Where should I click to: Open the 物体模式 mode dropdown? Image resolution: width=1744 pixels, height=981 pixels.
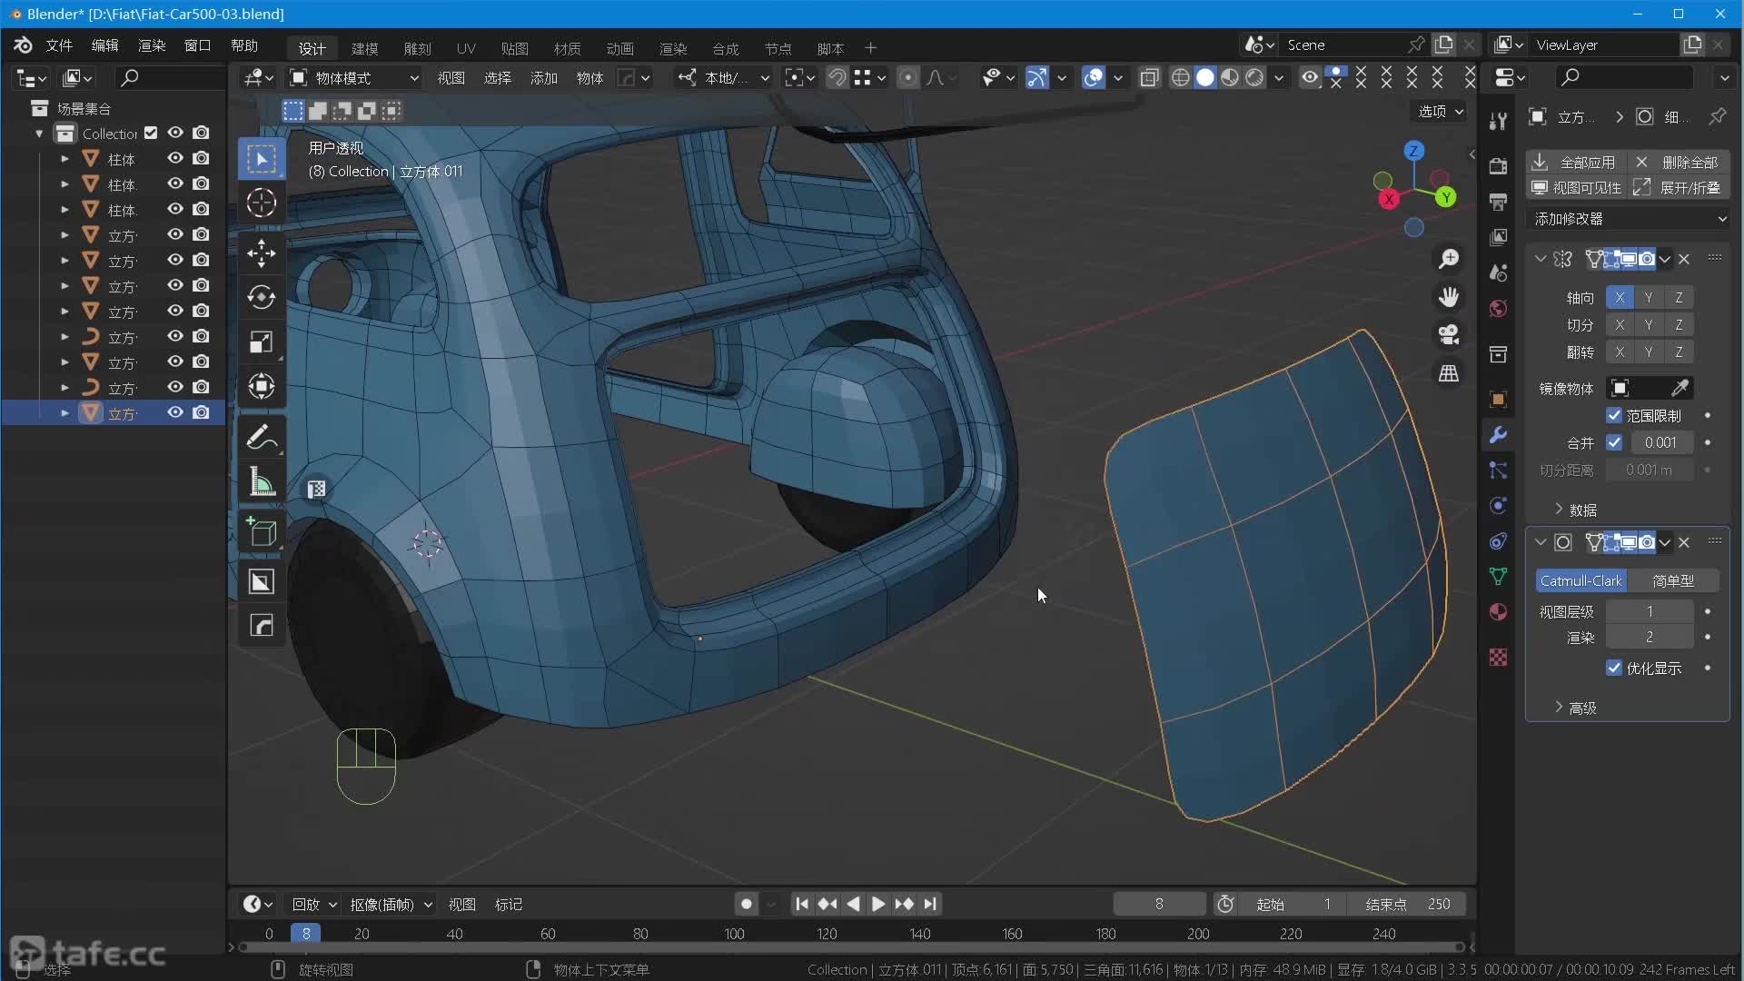(x=354, y=78)
